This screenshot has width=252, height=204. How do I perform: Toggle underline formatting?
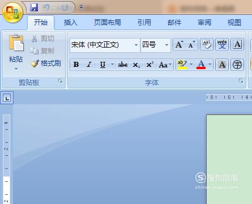point(102,65)
